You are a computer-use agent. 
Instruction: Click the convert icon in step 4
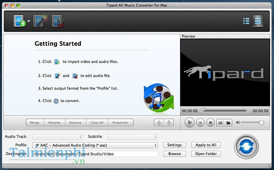(x=56, y=101)
